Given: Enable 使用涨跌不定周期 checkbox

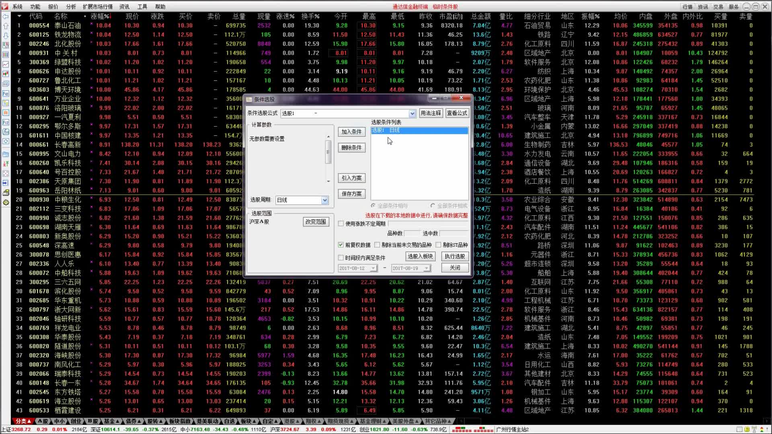Looking at the screenshot, I should pos(341,224).
